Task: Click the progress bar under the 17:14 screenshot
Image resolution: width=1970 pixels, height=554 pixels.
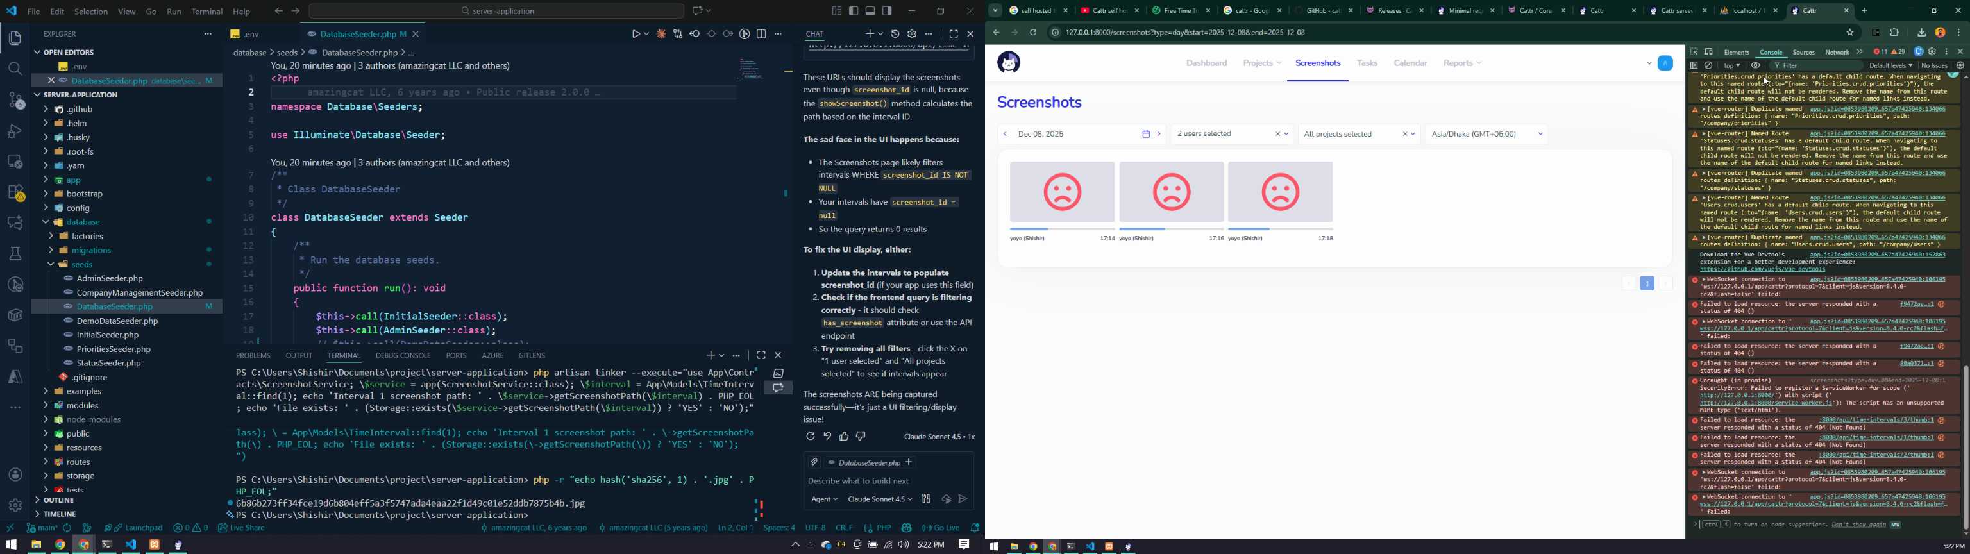Action: tap(1062, 229)
